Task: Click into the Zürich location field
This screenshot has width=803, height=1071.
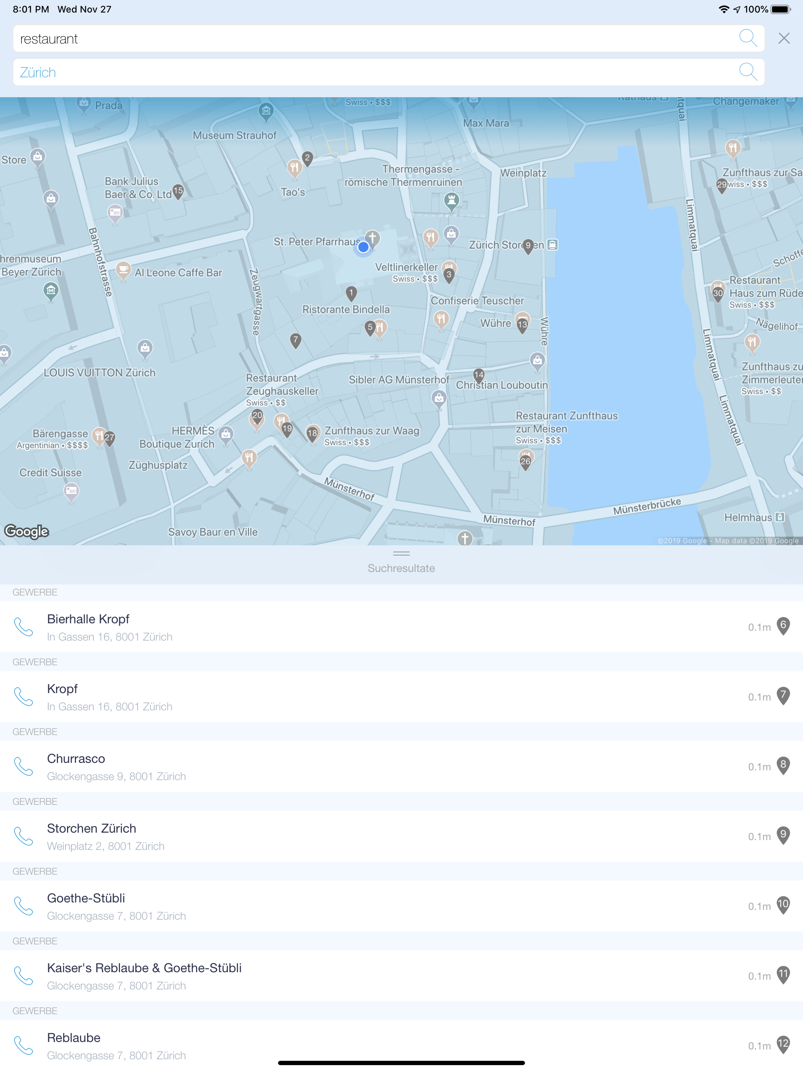Action: (339, 73)
